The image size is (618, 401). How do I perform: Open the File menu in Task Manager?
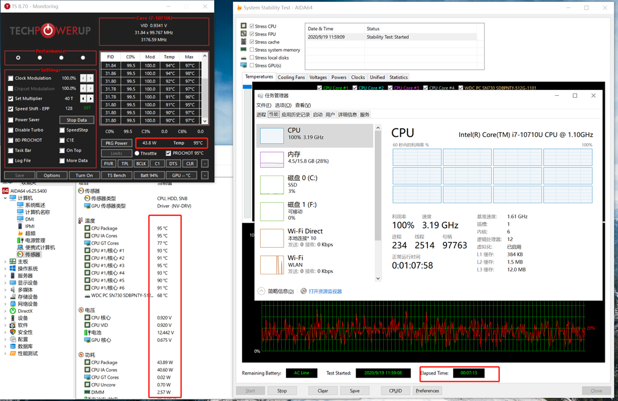(x=264, y=105)
